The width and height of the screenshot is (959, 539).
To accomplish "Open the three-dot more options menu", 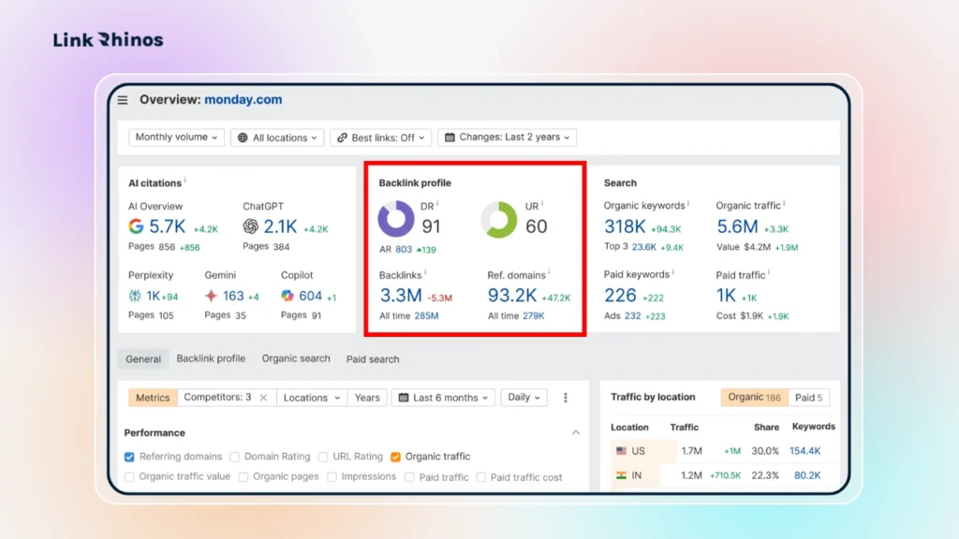I will 565,398.
